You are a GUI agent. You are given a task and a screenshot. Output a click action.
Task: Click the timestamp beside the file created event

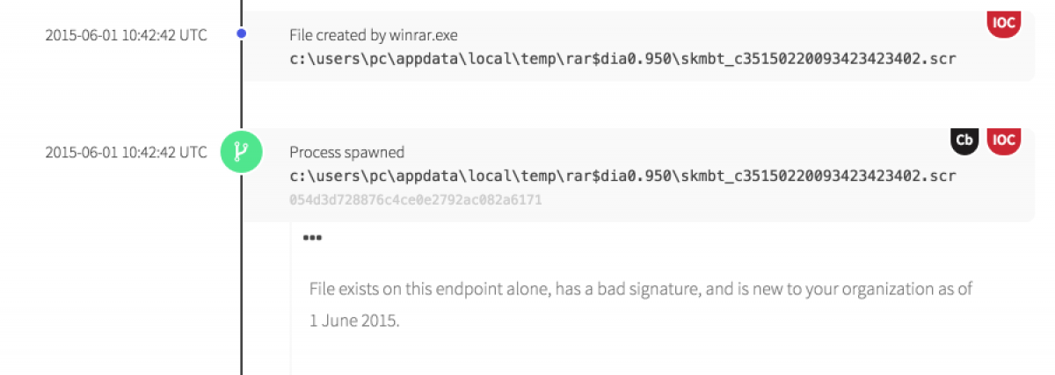coord(126,35)
